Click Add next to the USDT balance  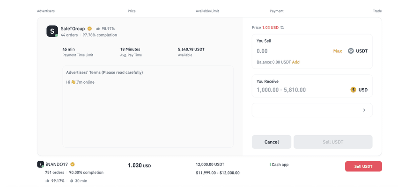click(296, 62)
